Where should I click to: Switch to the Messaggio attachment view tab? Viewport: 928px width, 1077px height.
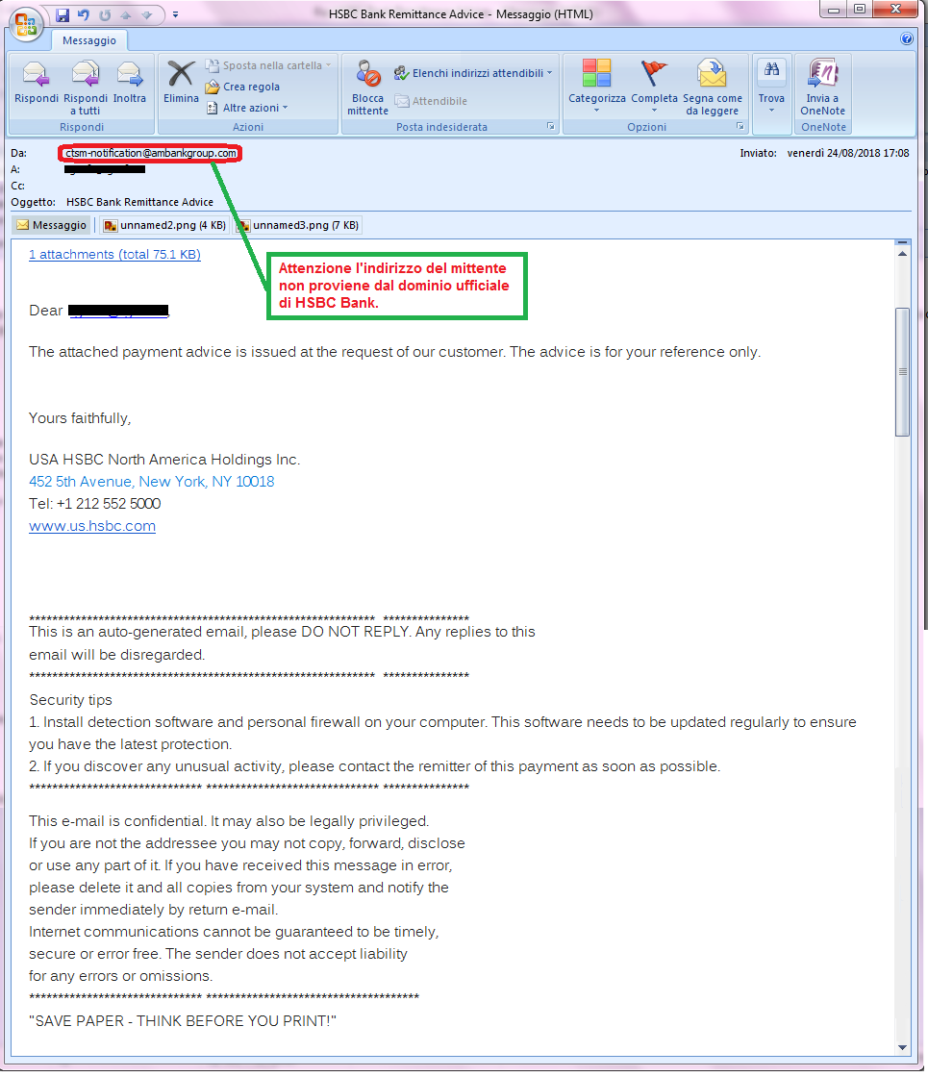click(52, 225)
